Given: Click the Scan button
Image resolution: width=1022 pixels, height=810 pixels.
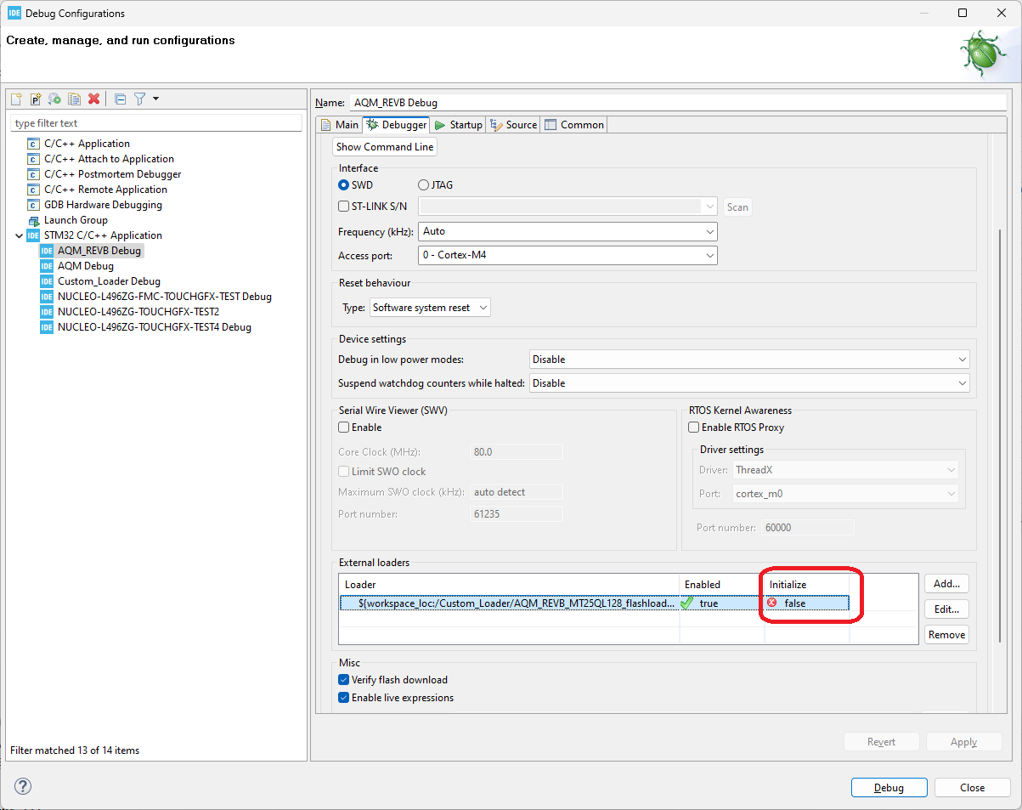Looking at the screenshot, I should click(x=737, y=207).
